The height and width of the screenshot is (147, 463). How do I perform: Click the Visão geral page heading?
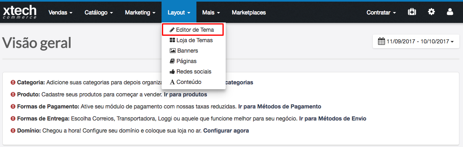(x=36, y=43)
